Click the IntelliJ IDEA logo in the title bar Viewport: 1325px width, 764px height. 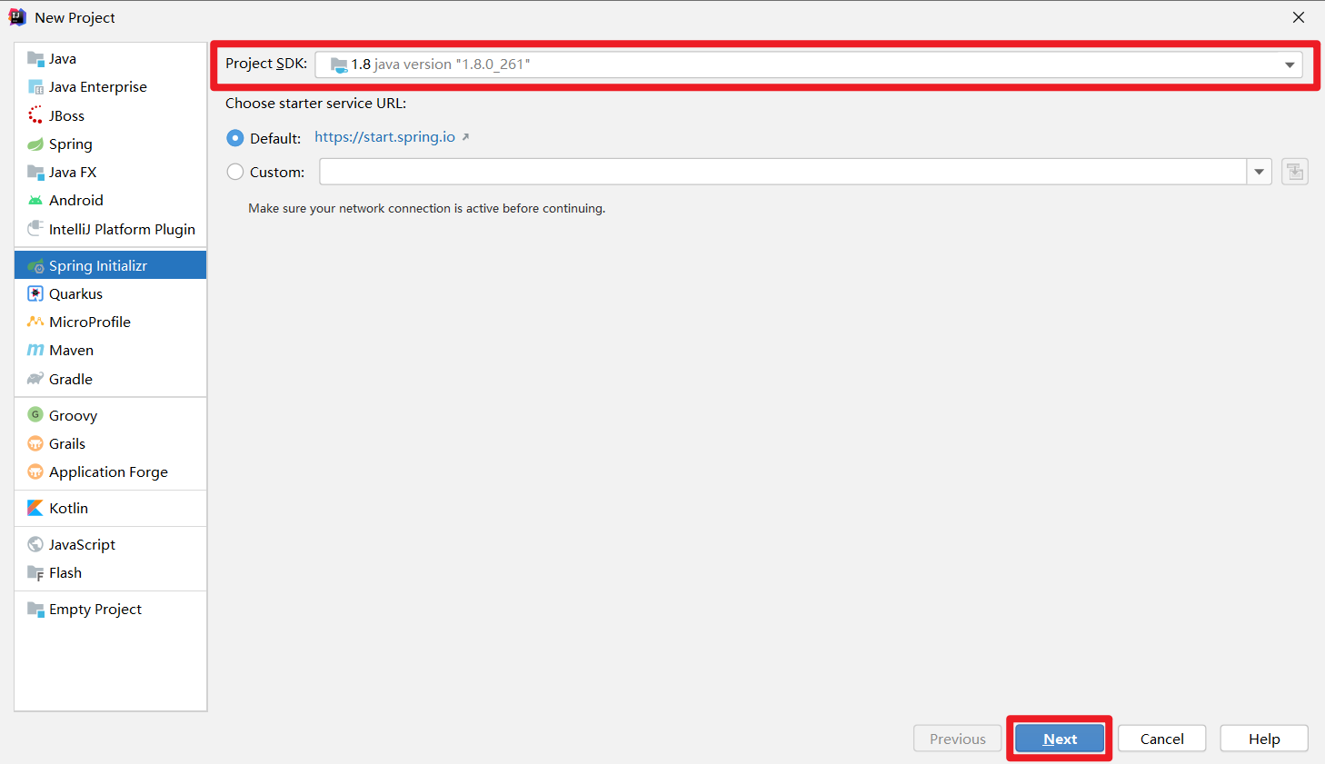coord(17,17)
